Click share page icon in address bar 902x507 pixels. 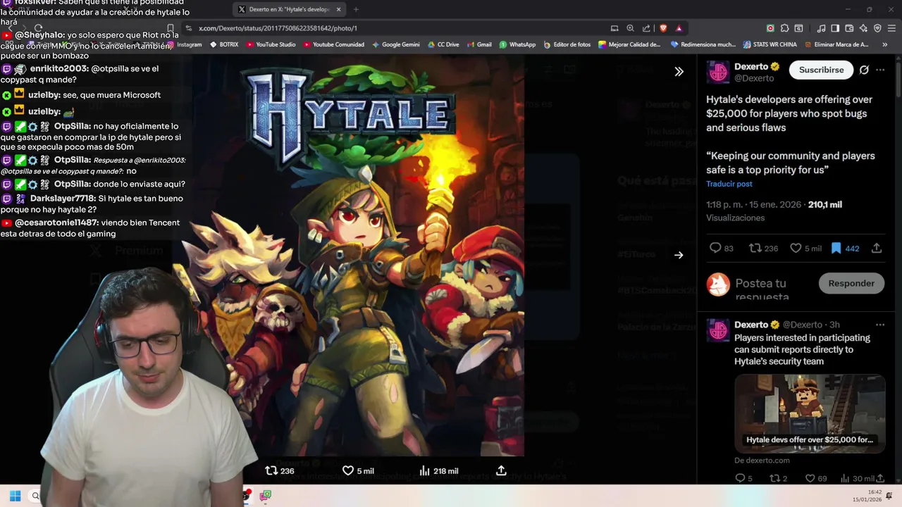[x=646, y=28]
